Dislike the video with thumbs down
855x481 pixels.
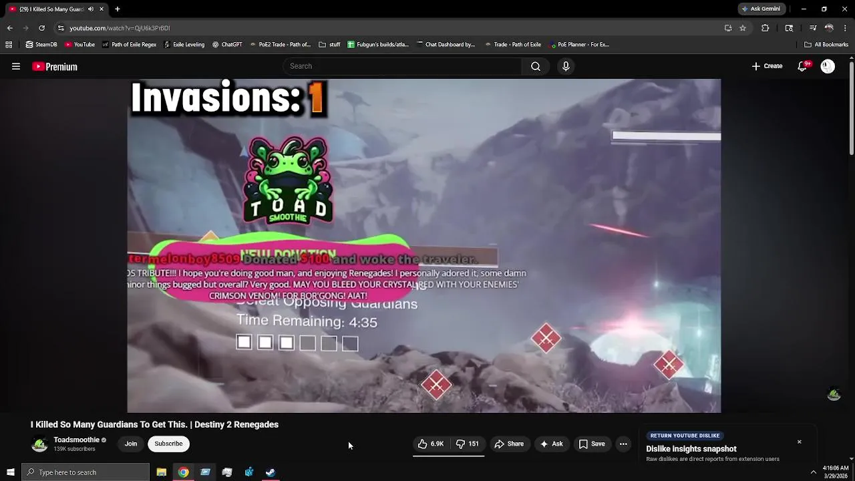467,444
